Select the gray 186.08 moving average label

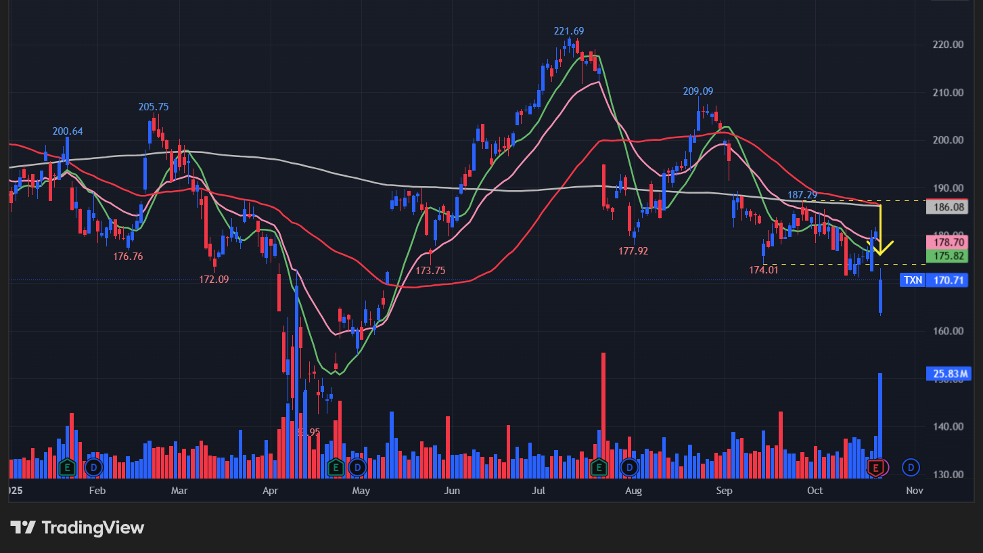click(946, 208)
